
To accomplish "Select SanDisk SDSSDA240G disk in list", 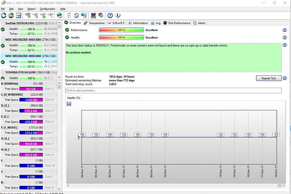I will 29,28.
